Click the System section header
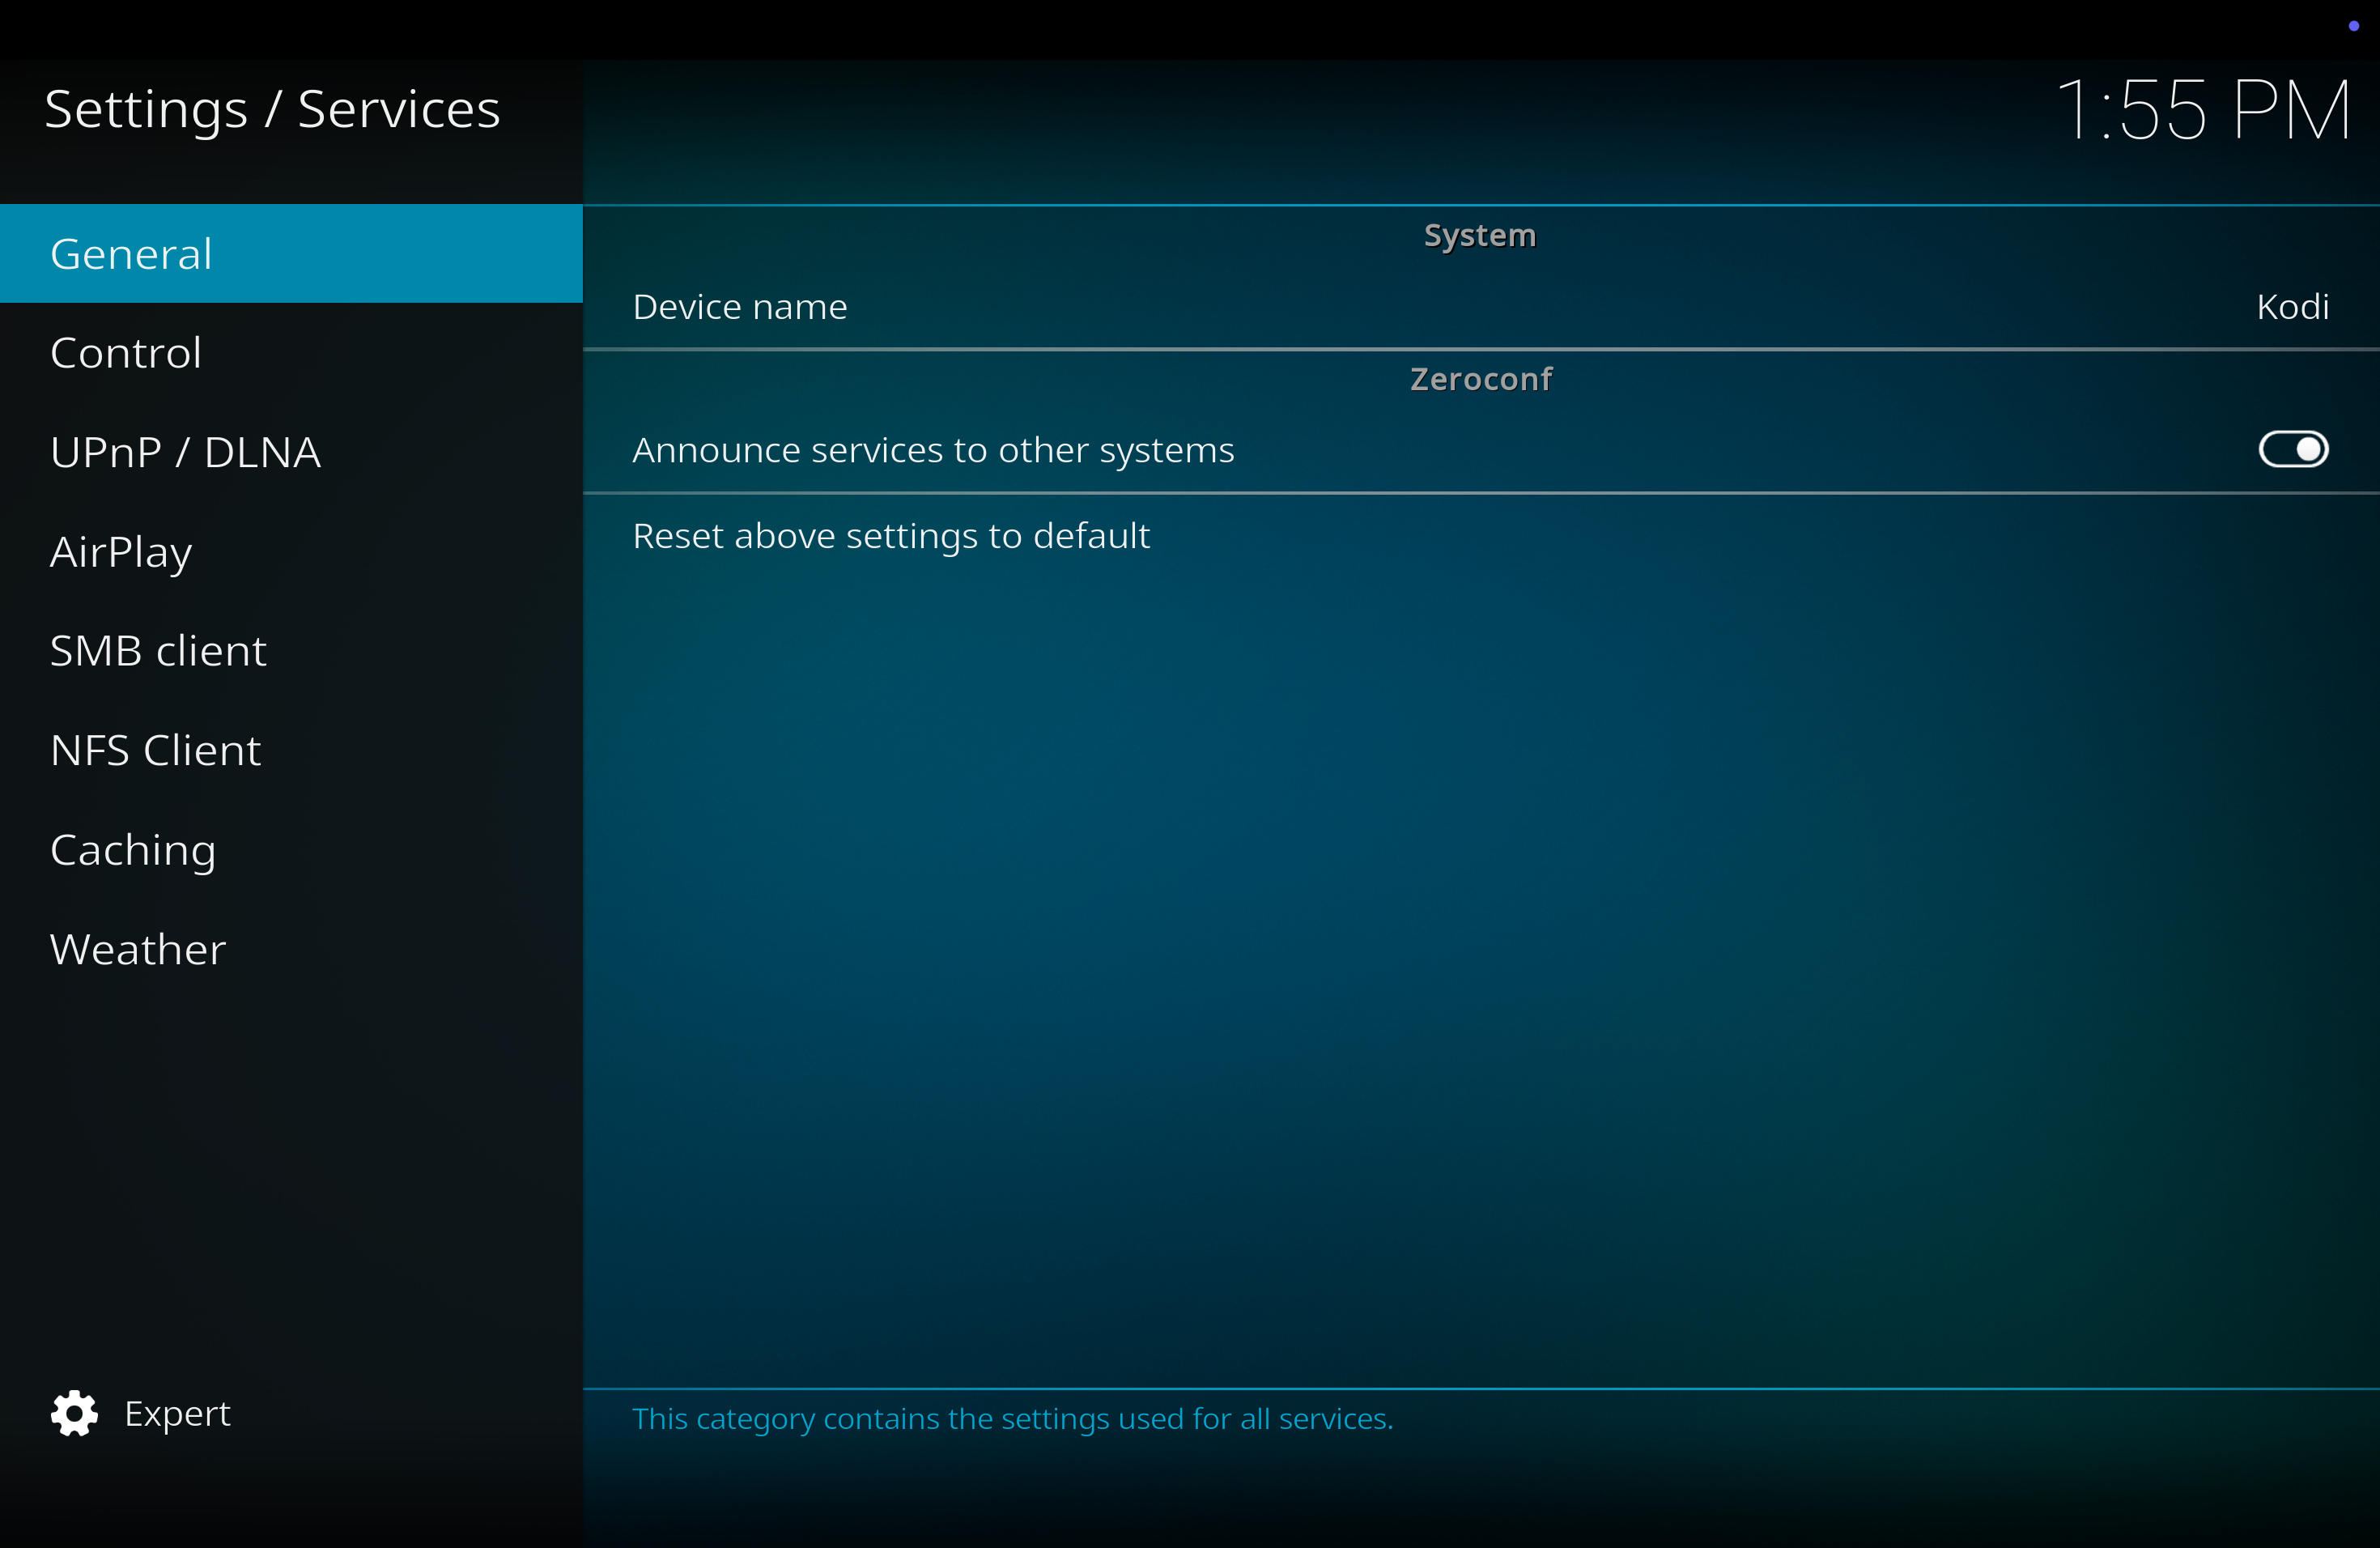The image size is (2380, 1548). coord(1480,235)
